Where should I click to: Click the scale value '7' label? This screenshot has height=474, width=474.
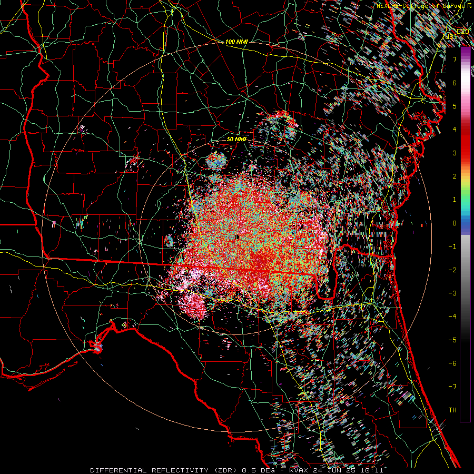click(455, 59)
